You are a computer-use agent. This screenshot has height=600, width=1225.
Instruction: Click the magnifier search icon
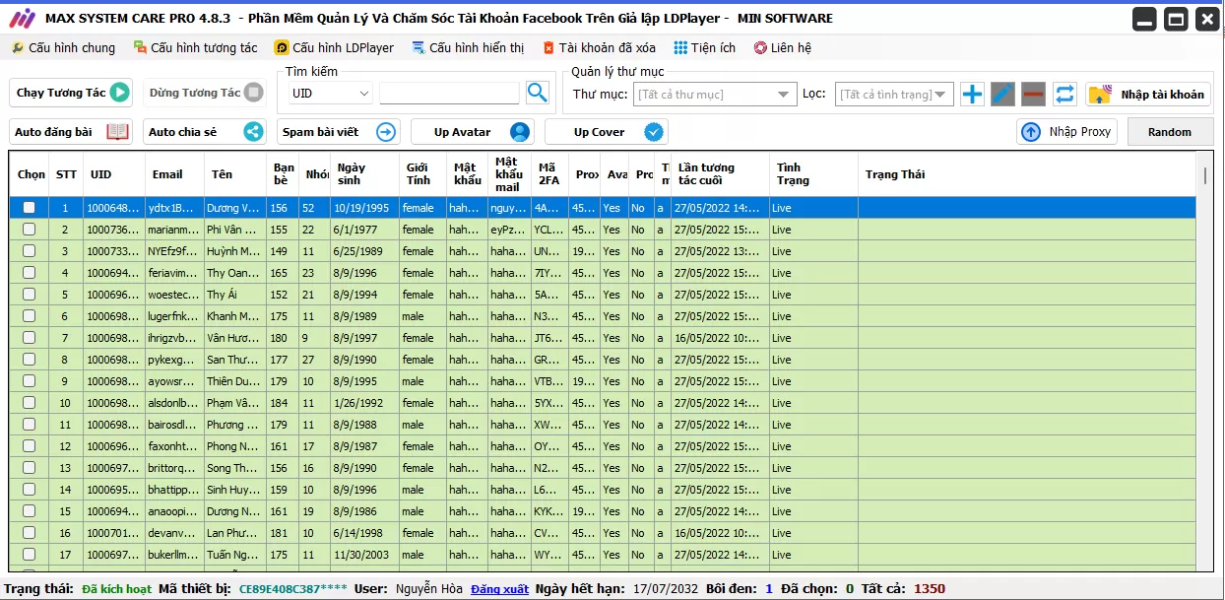coord(537,93)
